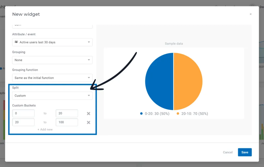Click the Split label
This screenshot has width=264, height=167.
click(15, 88)
